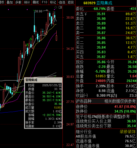Click the 22.47 price axis label

pos(70,145)
